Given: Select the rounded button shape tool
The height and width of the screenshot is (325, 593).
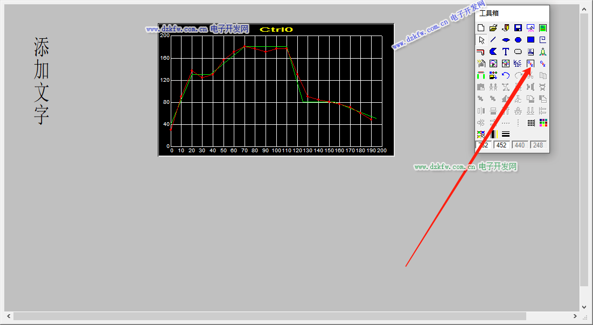Looking at the screenshot, I should point(518,52).
